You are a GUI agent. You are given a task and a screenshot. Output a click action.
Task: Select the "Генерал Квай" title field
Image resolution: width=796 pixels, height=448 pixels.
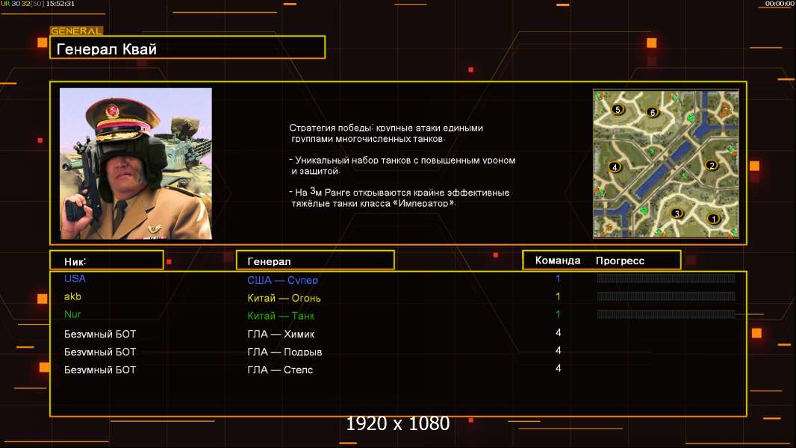[187, 49]
